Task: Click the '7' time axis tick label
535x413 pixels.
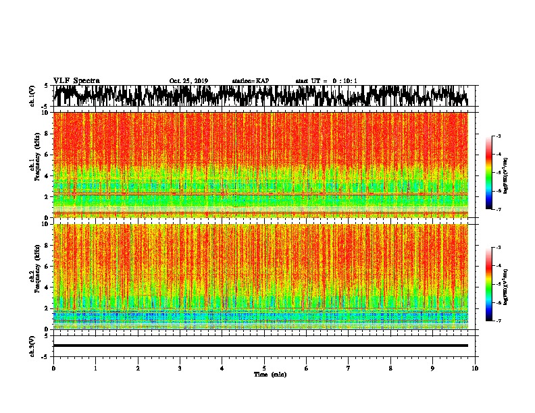Action: [x=348, y=368]
